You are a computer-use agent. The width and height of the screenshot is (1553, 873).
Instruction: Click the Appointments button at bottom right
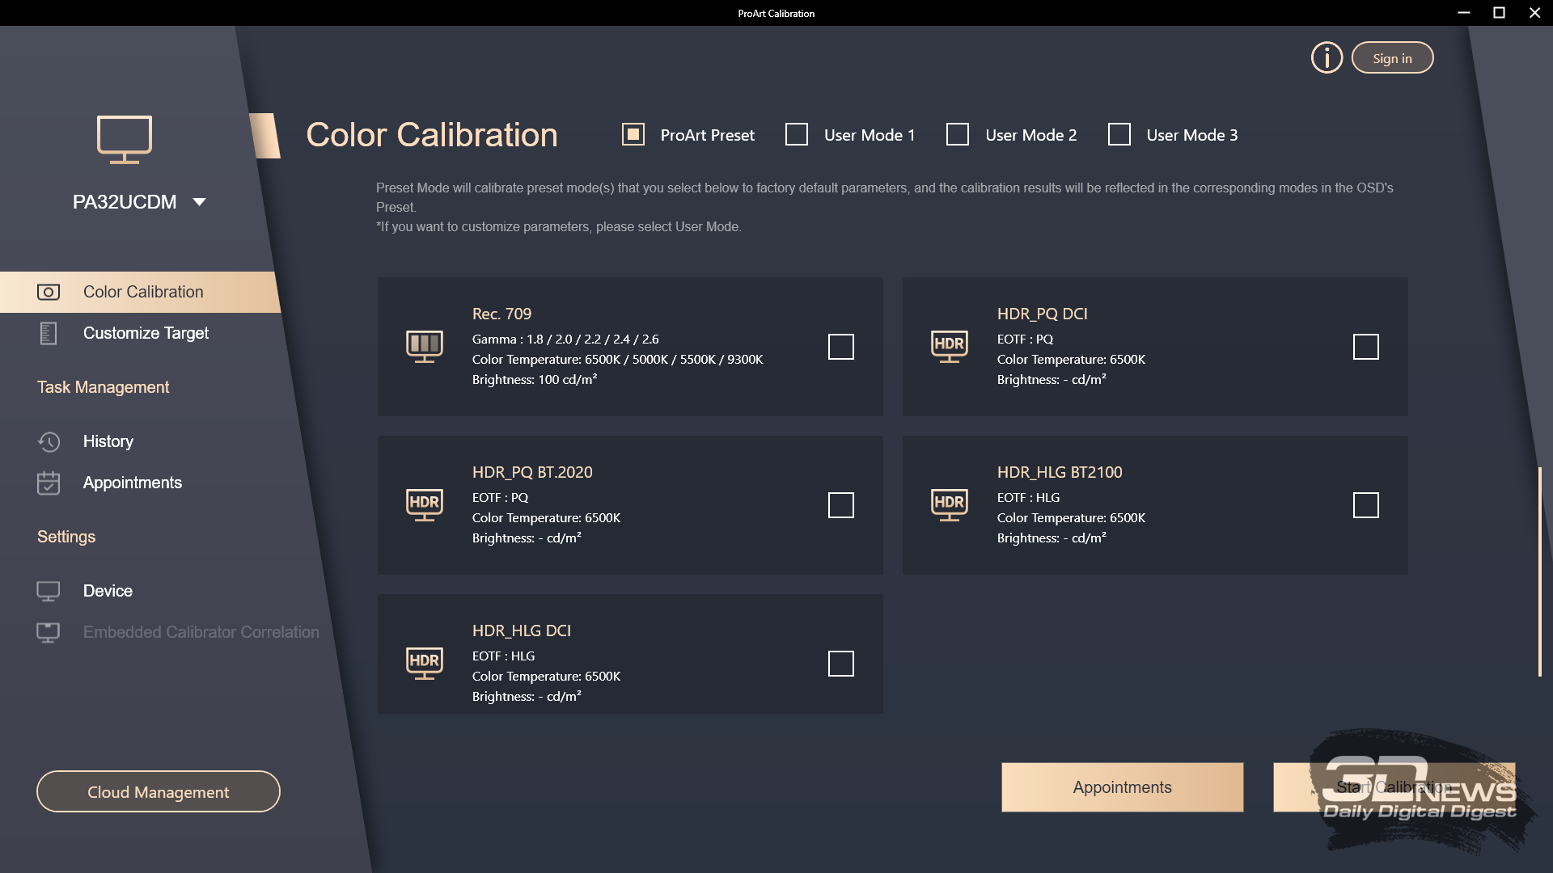(1123, 787)
